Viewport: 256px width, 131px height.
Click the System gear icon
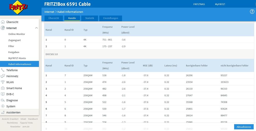click(3, 106)
